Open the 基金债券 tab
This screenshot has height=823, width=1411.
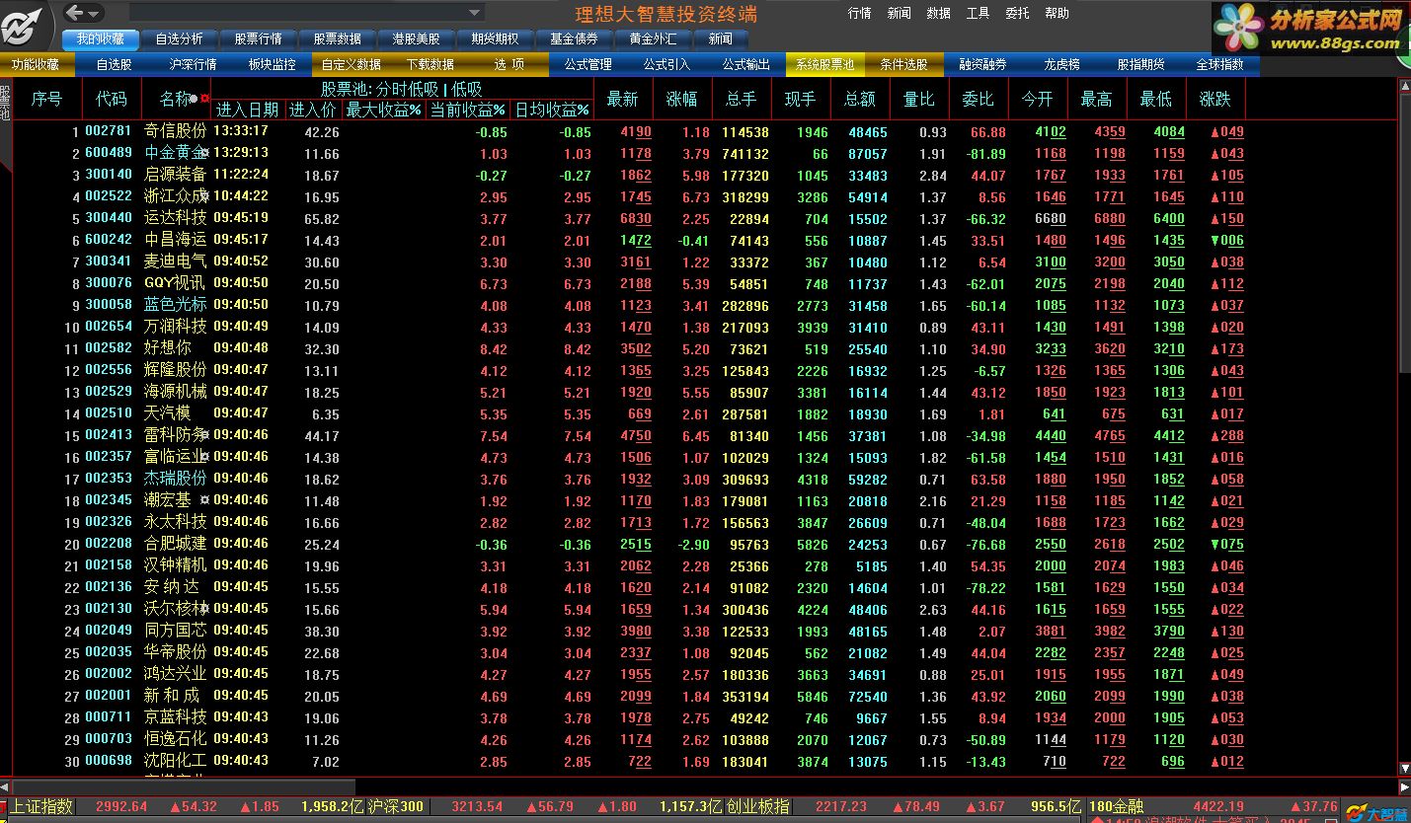[574, 39]
